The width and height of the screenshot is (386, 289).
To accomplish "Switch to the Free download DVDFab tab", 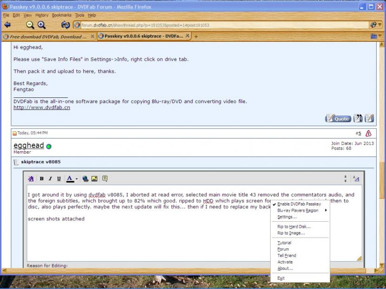I will pyautogui.click(x=48, y=37).
